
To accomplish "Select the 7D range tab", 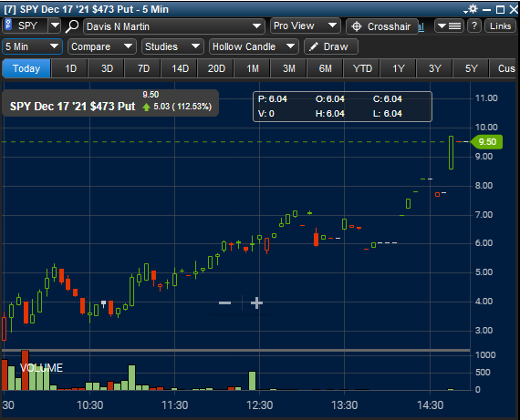I will coord(143,68).
